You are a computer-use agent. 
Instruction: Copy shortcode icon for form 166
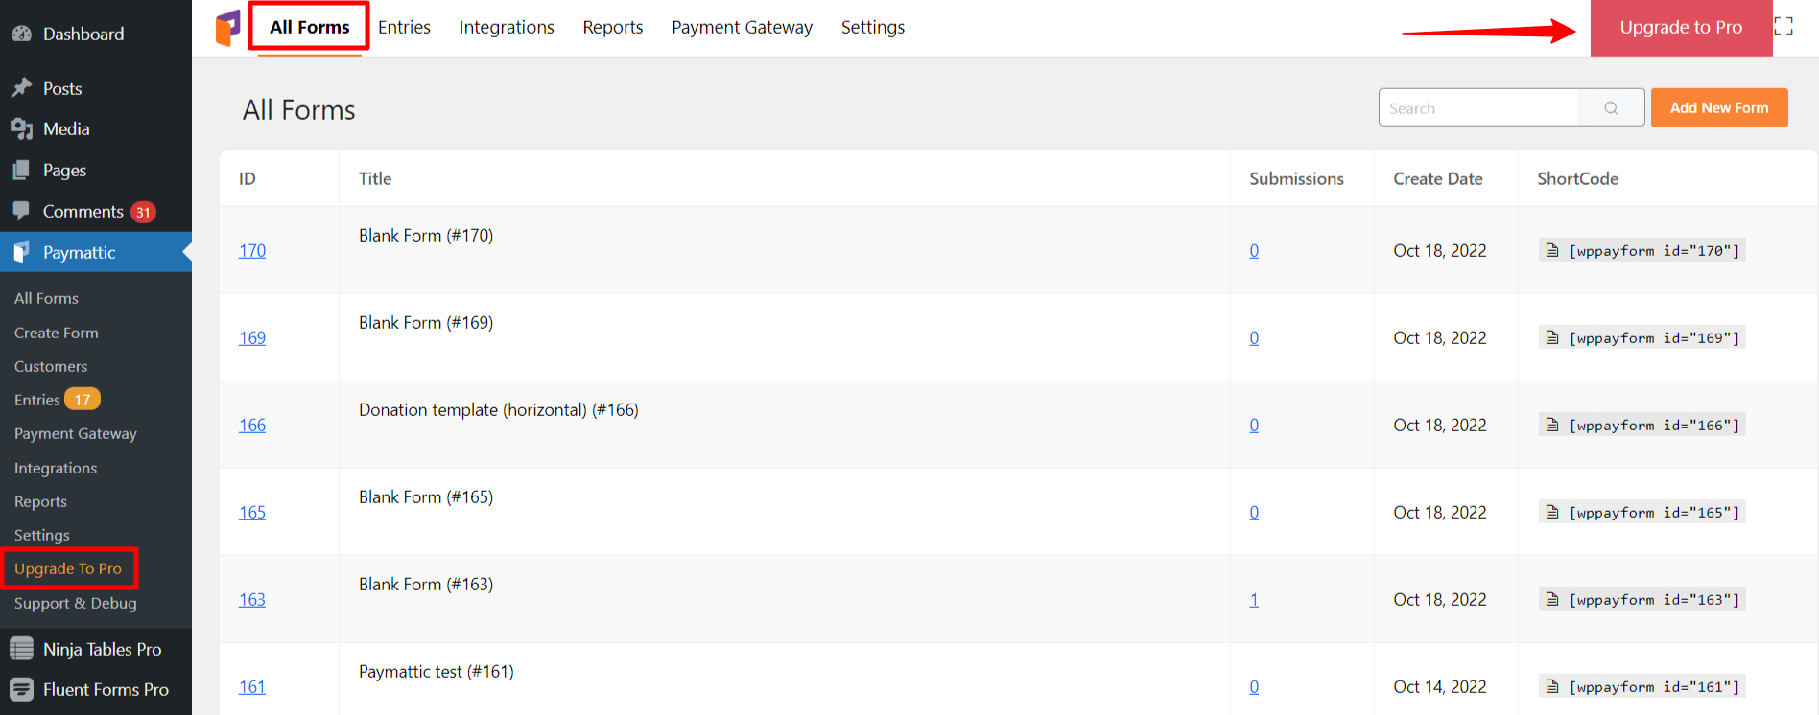pyautogui.click(x=1552, y=425)
